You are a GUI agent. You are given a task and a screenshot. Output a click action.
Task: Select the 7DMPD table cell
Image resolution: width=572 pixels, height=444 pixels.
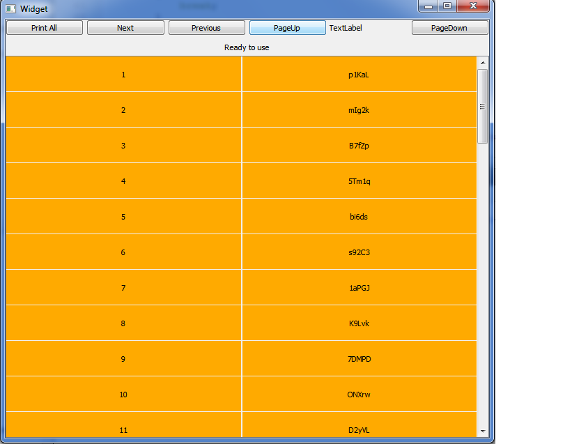point(359,359)
